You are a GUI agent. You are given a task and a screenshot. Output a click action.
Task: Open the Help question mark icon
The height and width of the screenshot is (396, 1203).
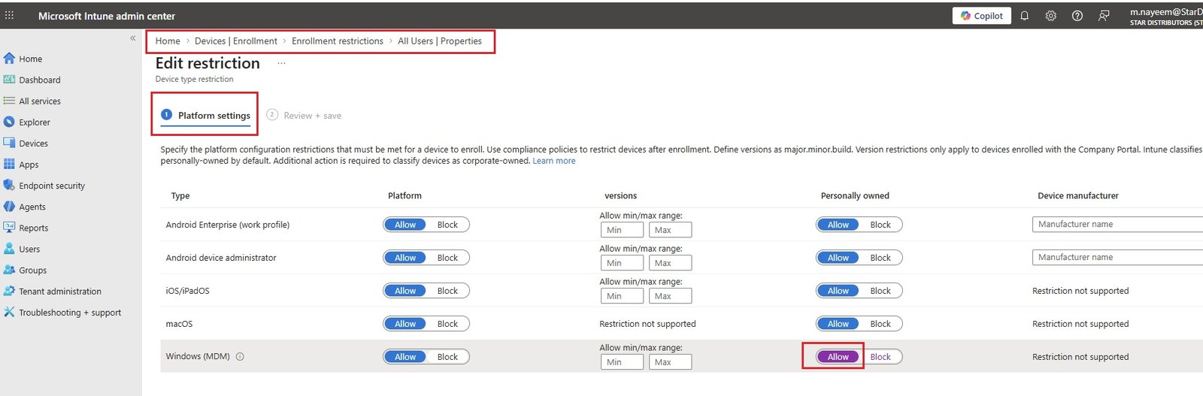[x=1077, y=16]
